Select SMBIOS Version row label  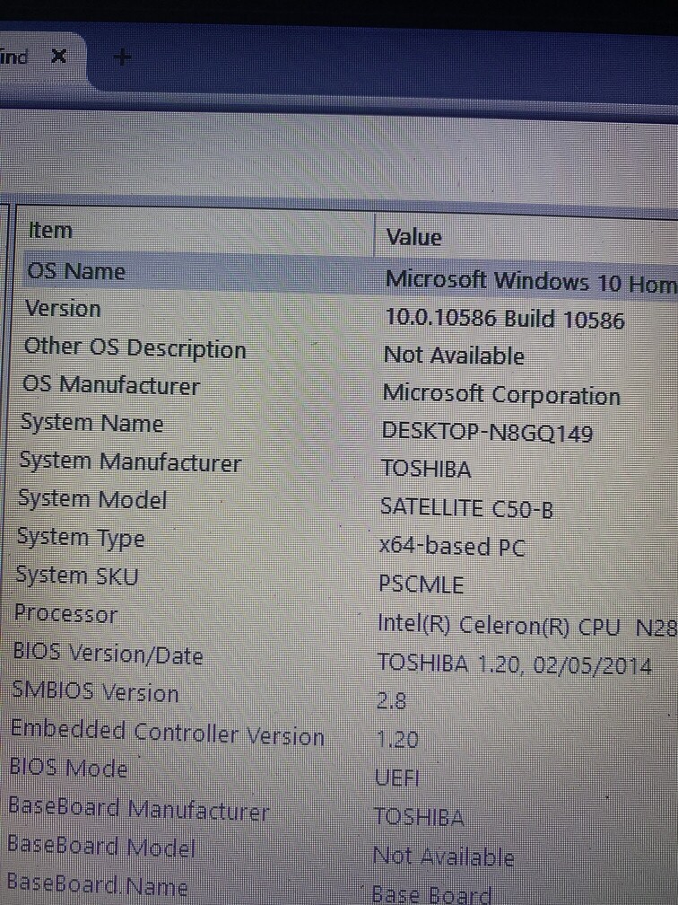click(x=95, y=691)
